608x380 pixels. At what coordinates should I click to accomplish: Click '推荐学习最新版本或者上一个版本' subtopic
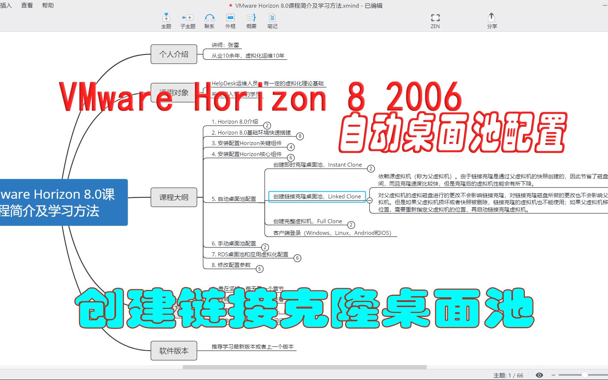[253, 347]
